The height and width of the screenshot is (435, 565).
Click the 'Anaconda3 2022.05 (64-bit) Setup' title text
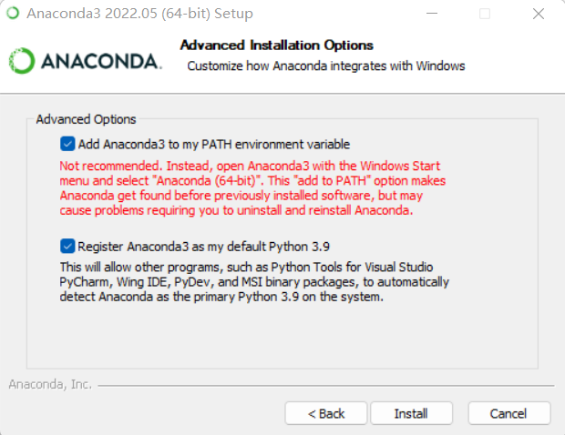[139, 14]
